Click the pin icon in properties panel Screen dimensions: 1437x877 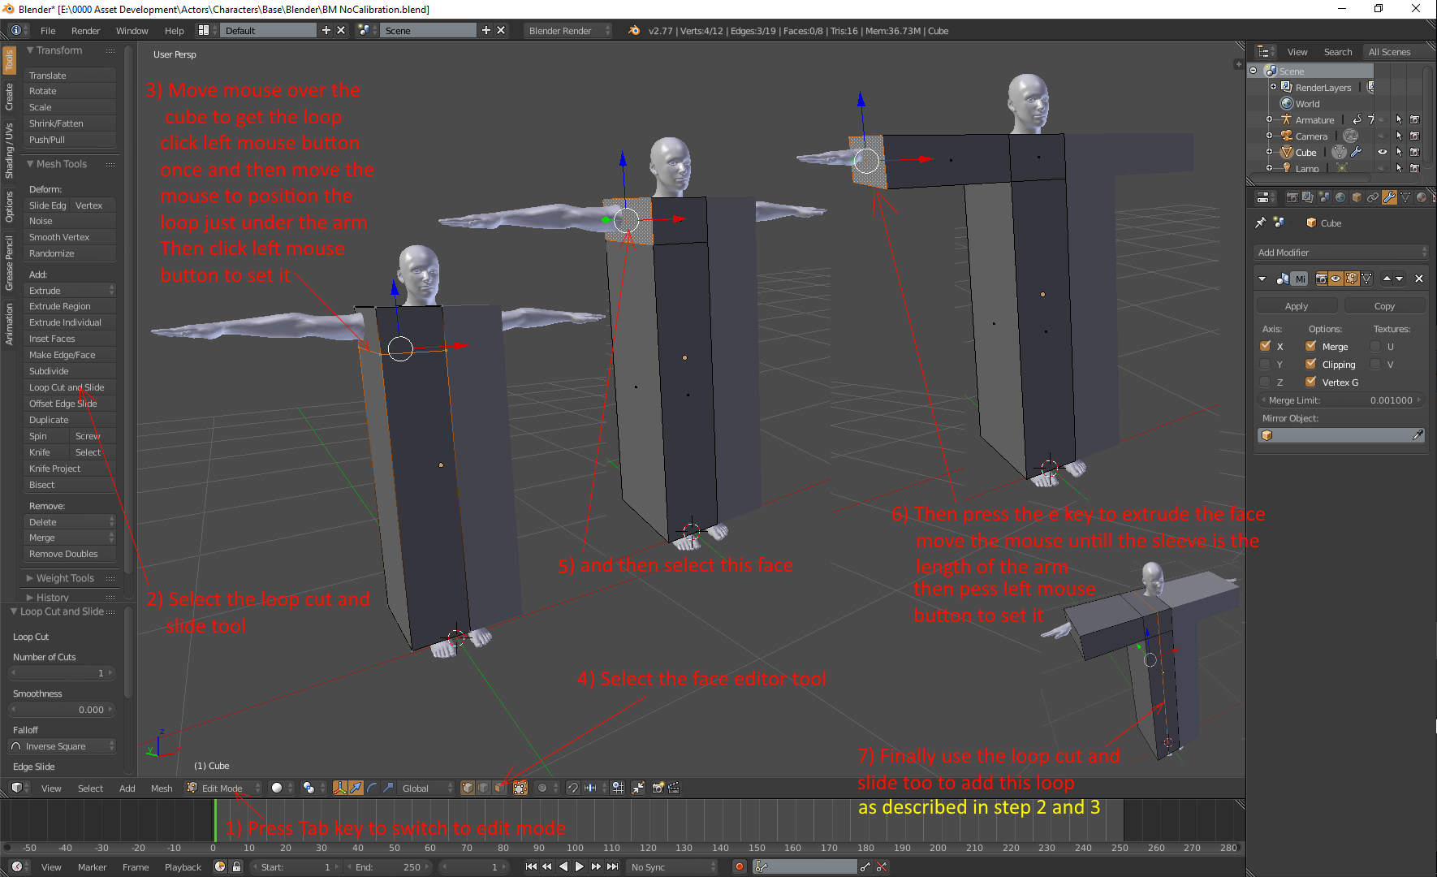coord(1260,222)
